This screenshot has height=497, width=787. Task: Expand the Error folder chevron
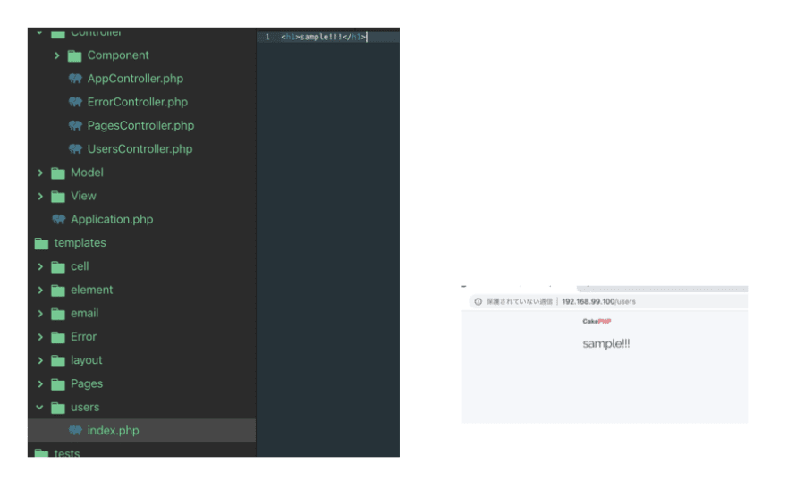coord(40,337)
